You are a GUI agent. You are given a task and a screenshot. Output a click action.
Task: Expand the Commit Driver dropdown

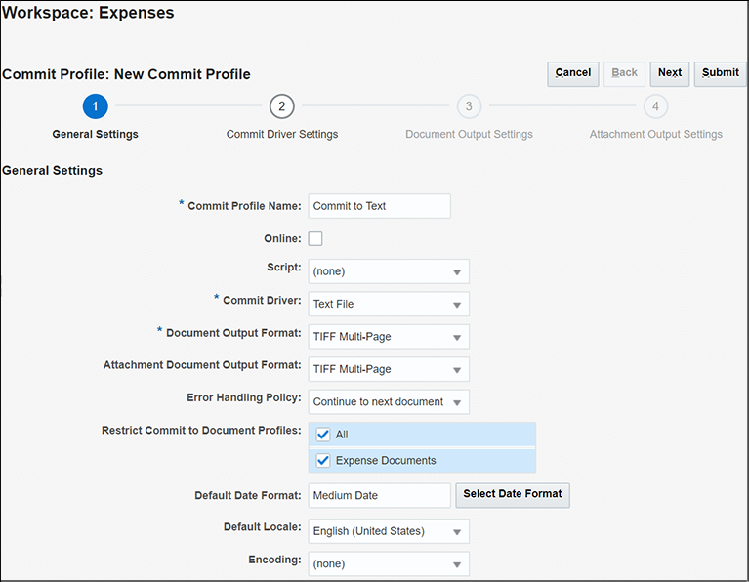click(389, 304)
